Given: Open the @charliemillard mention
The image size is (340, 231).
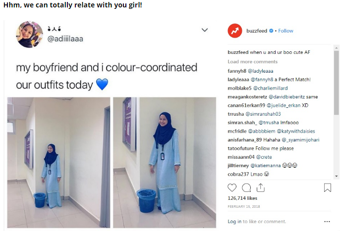Looking at the screenshot, I should click(x=271, y=89).
